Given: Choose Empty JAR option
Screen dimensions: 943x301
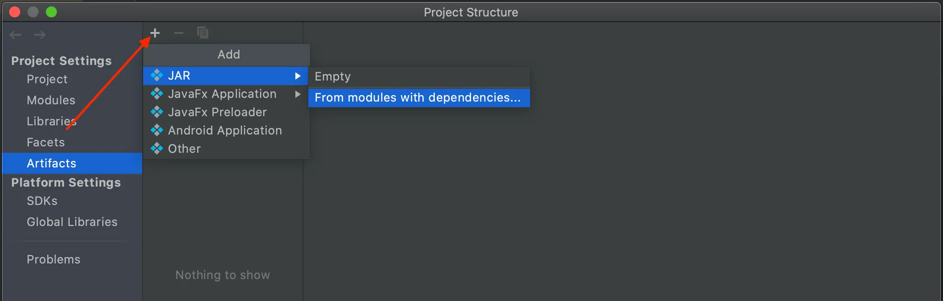Looking at the screenshot, I should (x=332, y=76).
